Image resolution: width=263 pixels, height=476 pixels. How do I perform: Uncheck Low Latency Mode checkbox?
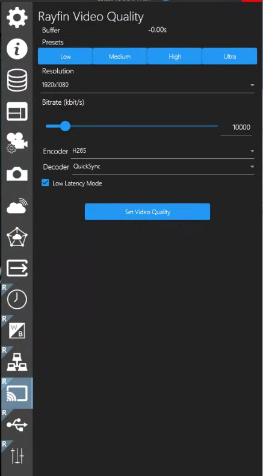[45, 182]
